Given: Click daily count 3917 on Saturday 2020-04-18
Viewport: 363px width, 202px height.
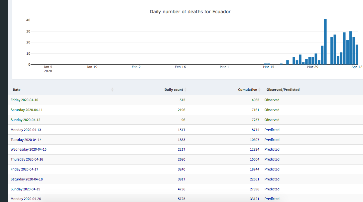Looking at the screenshot, I should pyautogui.click(x=181, y=179).
